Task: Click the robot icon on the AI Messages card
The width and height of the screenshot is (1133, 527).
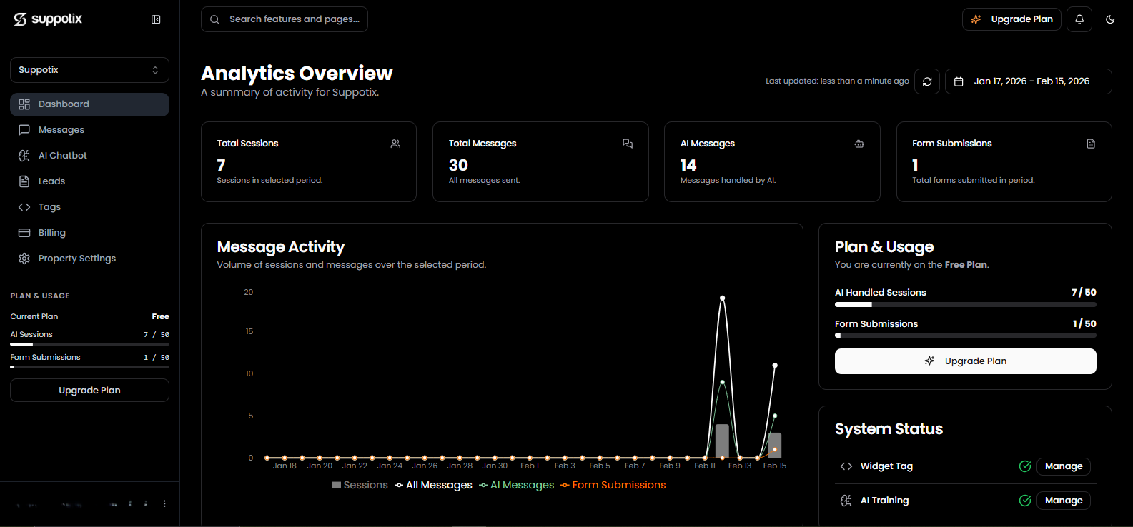Action: click(859, 144)
